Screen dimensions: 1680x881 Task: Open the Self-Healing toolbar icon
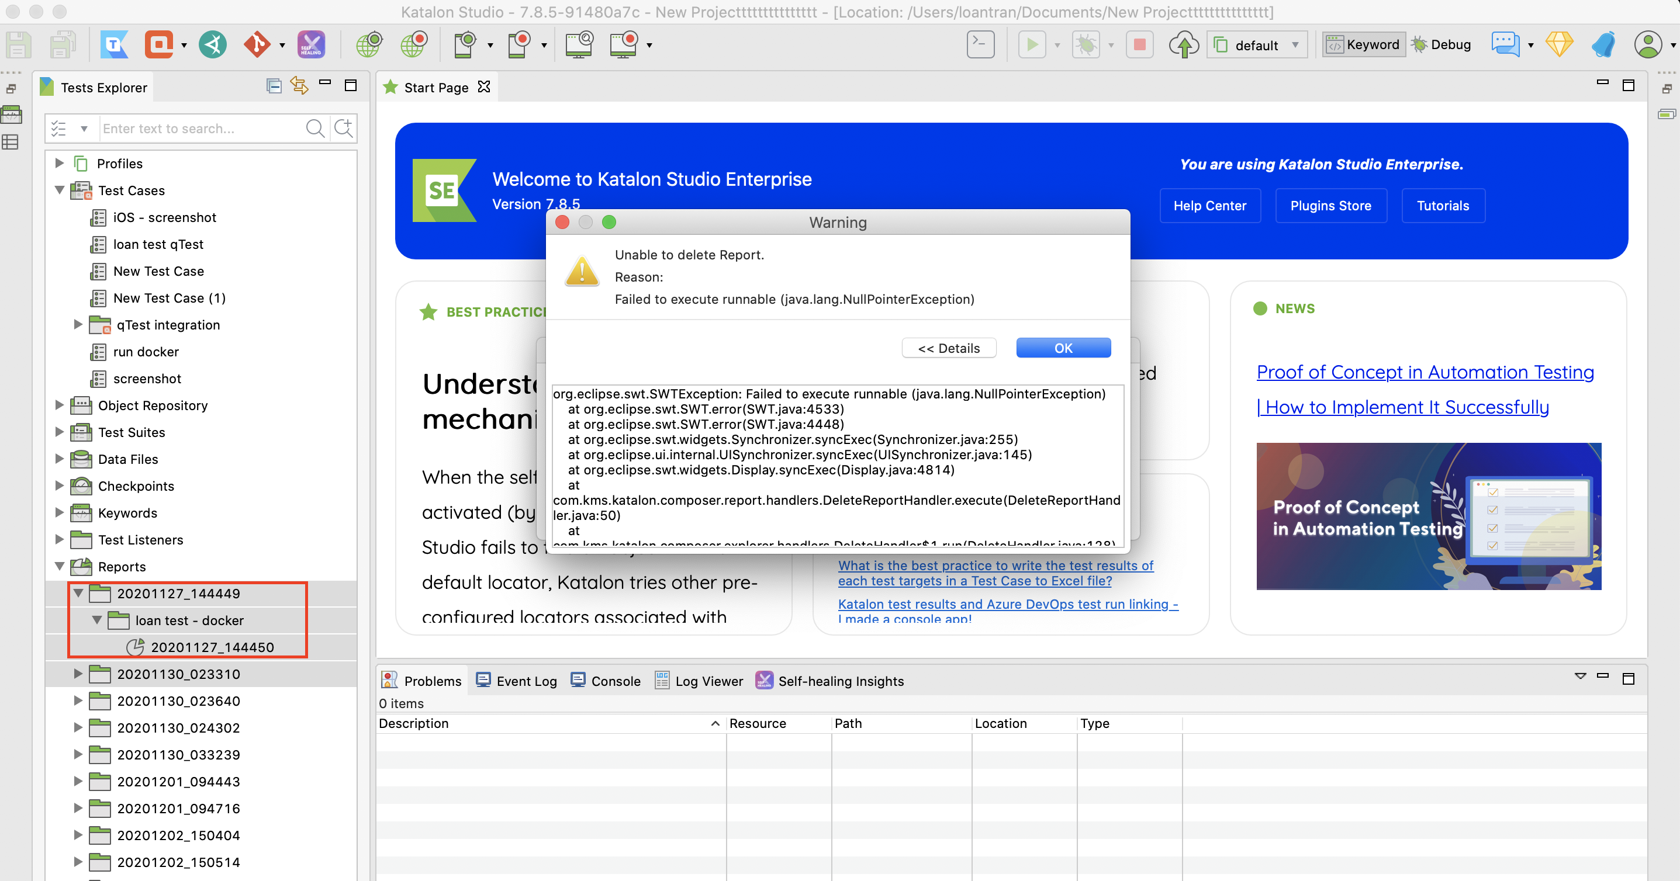pyautogui.click(x=311, y=45)
